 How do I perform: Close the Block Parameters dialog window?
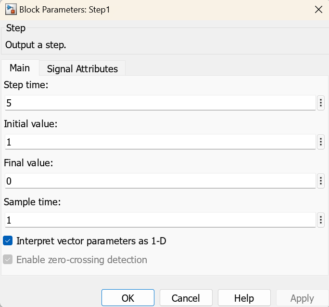(x=318, y=9)
